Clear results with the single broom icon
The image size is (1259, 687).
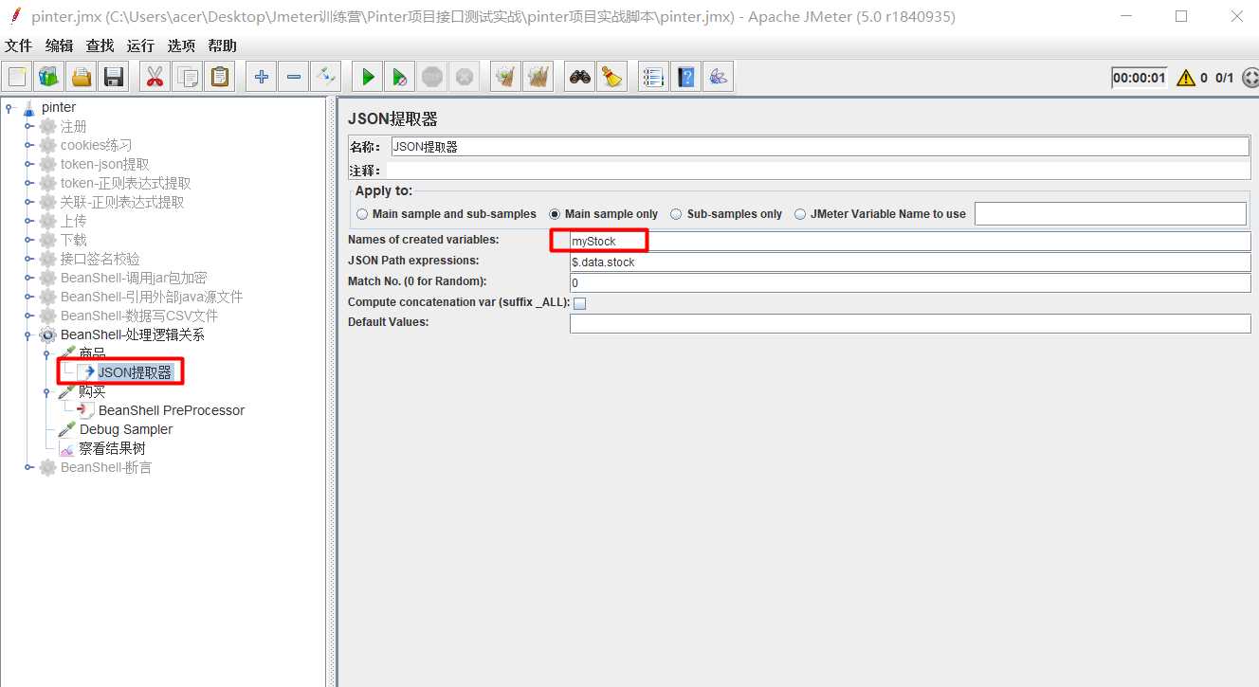[x=506, y=77]
